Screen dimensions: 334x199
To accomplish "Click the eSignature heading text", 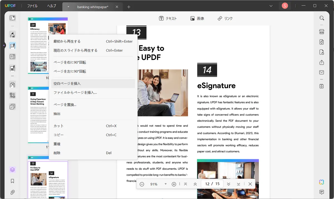I will point(217,86).
